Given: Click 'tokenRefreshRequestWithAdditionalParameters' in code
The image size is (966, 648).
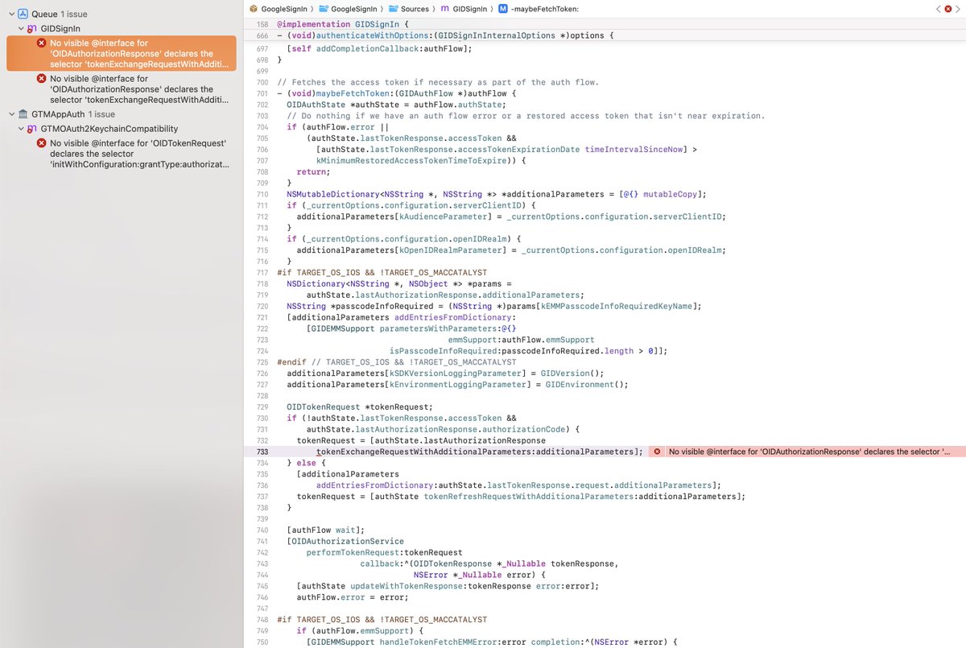Looking at the screenshot, I should pos(528,496).
